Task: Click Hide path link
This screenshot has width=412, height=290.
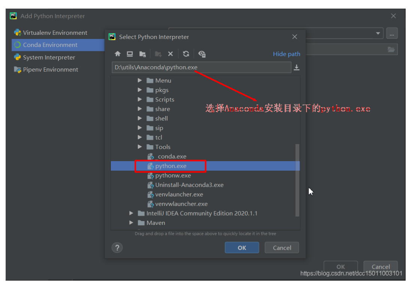Action: pos(287,54)
